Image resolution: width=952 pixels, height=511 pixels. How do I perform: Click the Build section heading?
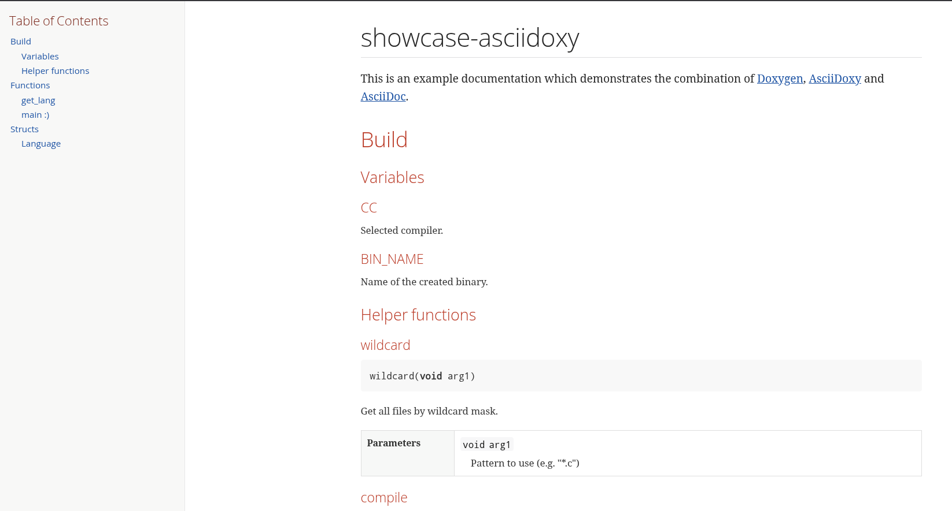click(384, 140)
